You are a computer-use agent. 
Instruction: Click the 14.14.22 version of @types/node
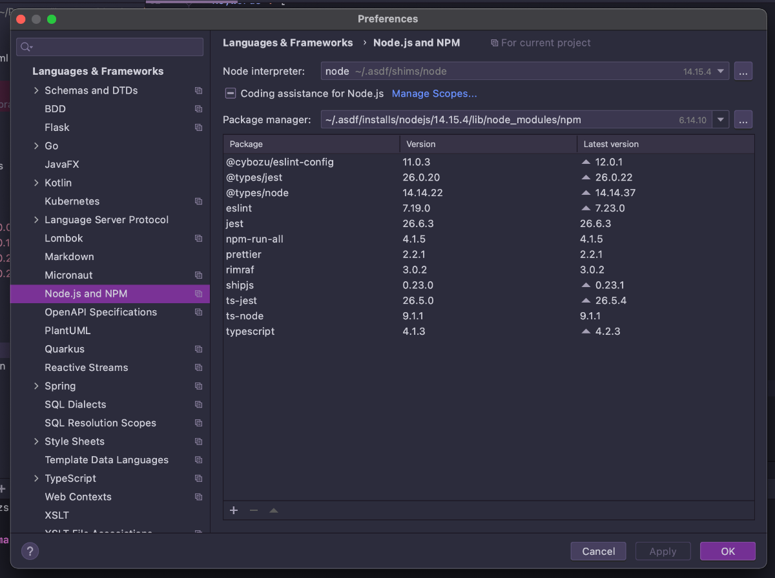[x=423, y=193]
